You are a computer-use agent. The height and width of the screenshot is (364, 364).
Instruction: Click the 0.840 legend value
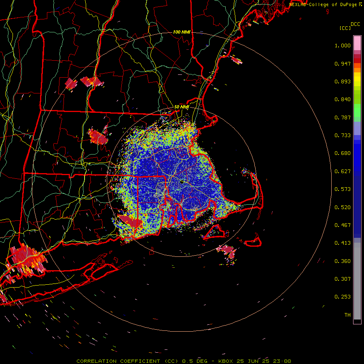click(x=343, y=99)
